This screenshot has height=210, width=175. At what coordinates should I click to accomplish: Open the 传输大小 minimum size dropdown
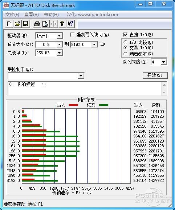tap(59, 44)
